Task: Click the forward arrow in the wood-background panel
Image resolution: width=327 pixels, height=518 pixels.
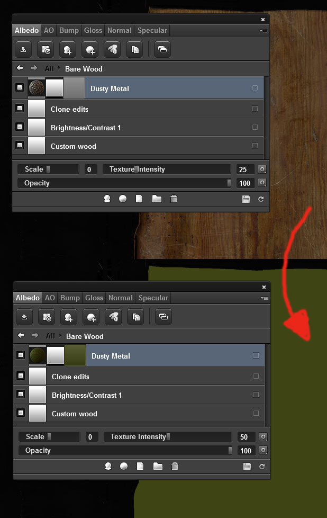Action: (x=34, y=68)
